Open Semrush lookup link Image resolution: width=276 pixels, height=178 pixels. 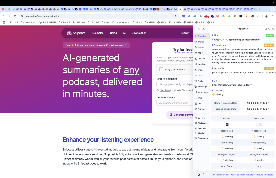click(202, 128)
